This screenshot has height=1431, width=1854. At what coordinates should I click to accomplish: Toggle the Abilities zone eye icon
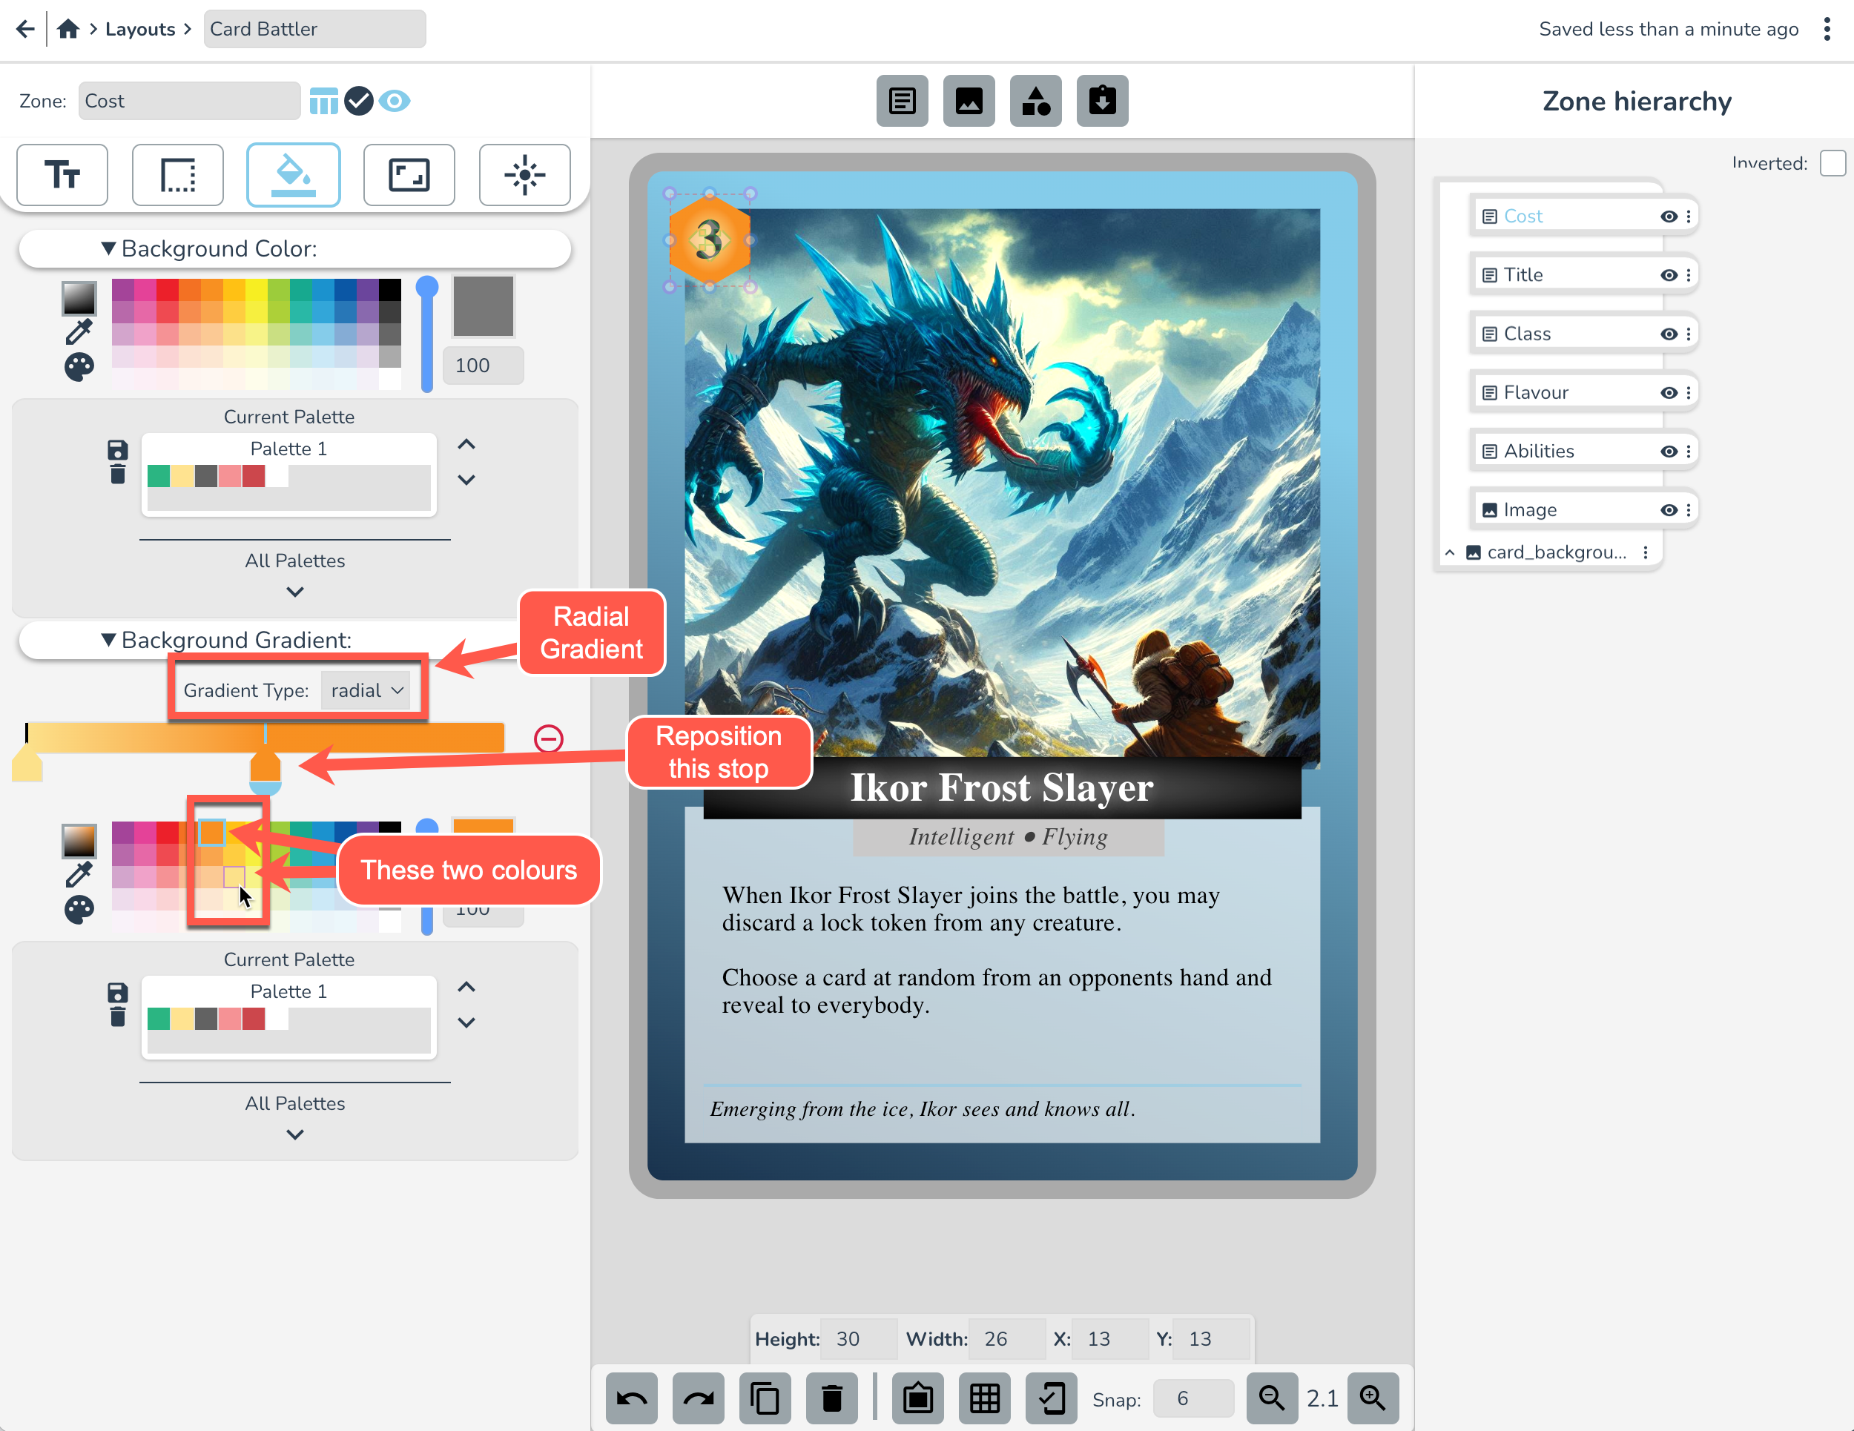tap(1668, 452)
